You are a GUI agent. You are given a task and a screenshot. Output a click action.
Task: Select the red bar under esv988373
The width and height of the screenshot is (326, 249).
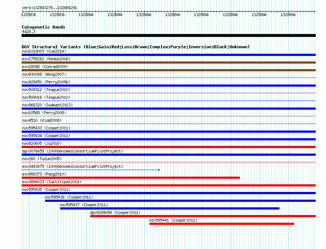tap(131, 178)
